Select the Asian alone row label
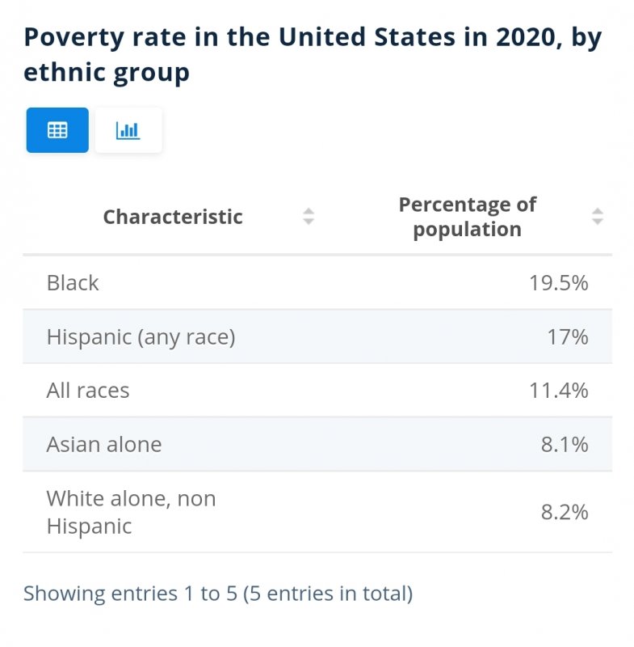The width and height of the screenshot is (634, 647). pos(104,444)
